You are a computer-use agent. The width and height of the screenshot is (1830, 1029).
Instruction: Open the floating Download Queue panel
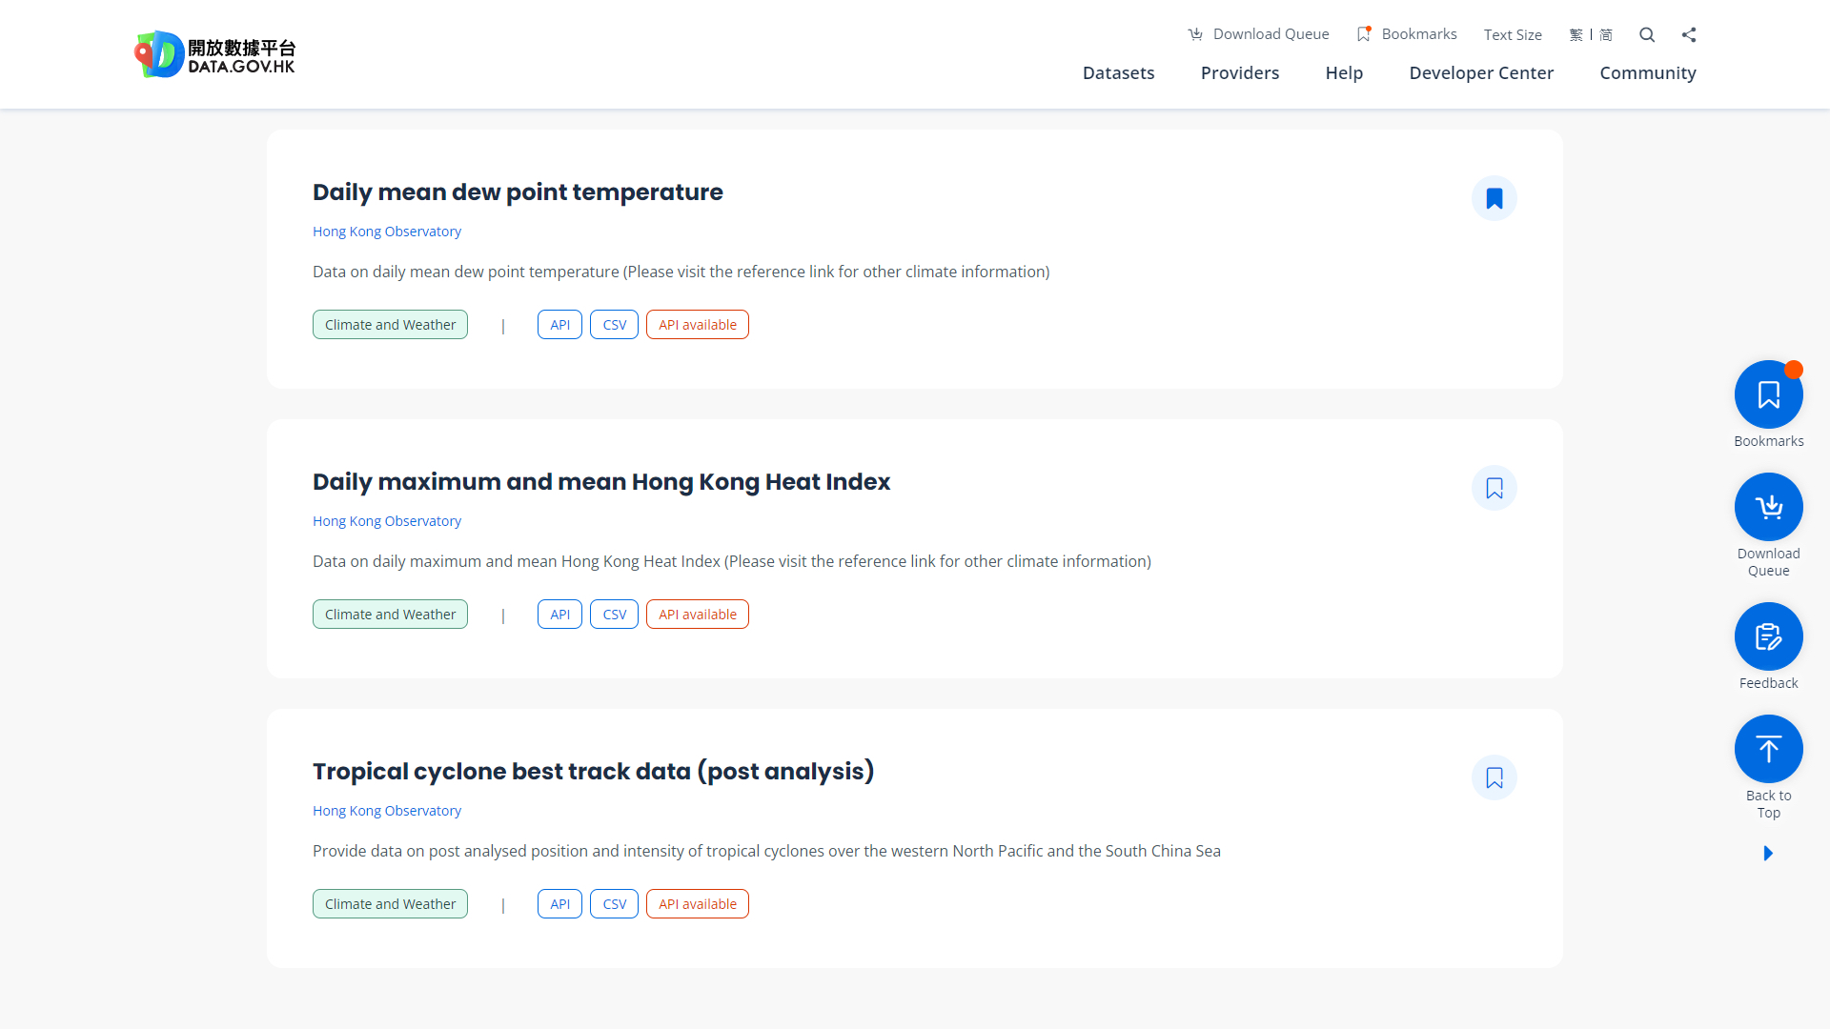pos(1768,506)
